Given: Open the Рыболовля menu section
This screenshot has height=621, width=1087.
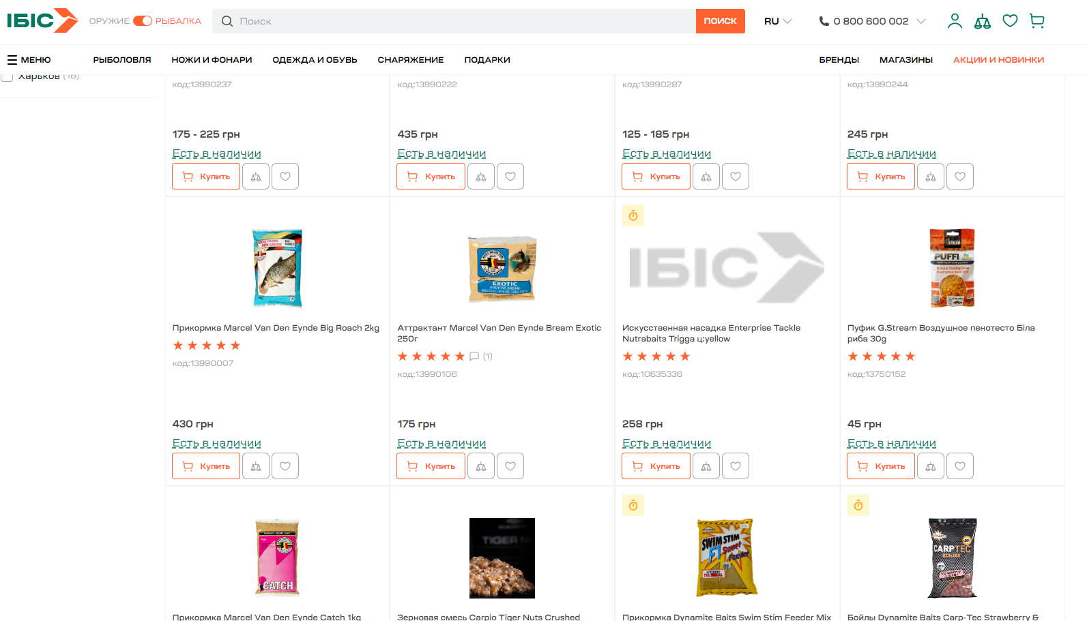Looking at the screenshot, I should [122, 60].
